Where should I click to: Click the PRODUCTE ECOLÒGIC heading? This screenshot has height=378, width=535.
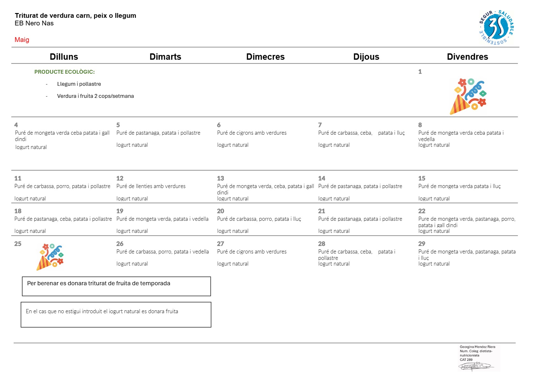(x=65, y=72)
